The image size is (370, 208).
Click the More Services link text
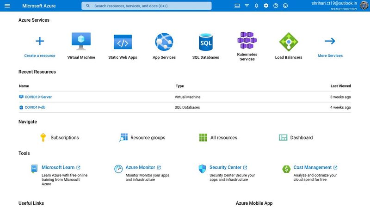pyautogui.click(x=330, y=55)
